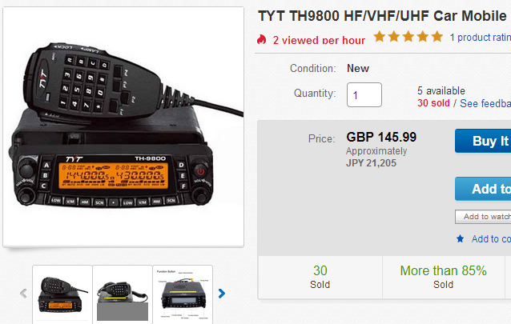Click the star icon beside Add to collection

(461, 238)
